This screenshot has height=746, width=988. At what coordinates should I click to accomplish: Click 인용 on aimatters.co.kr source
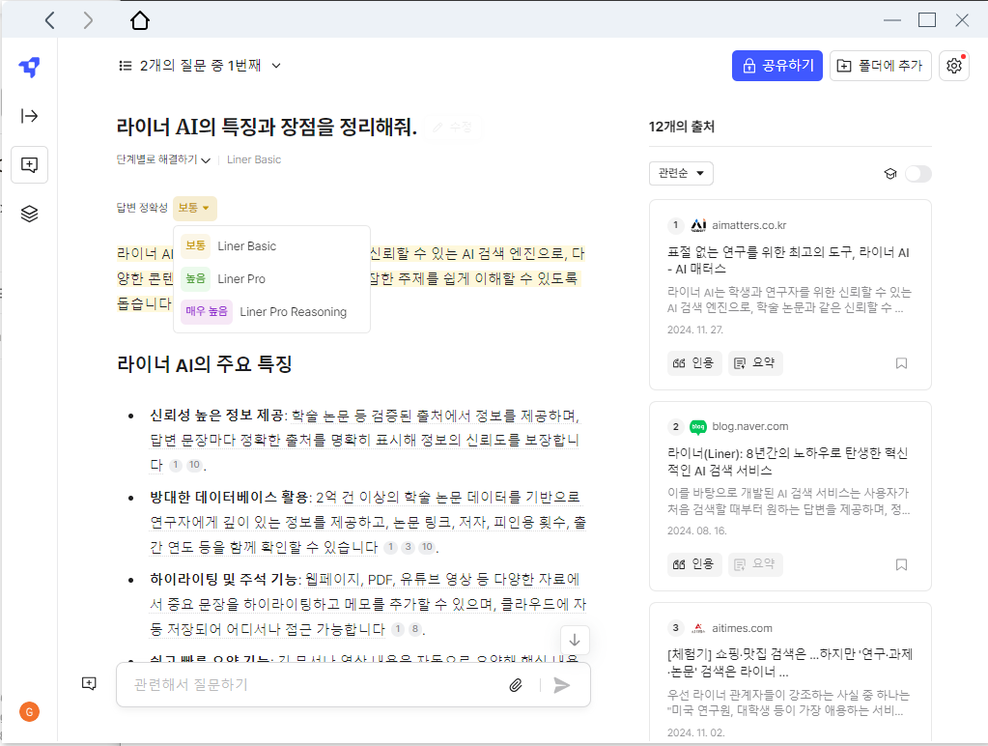693,363
